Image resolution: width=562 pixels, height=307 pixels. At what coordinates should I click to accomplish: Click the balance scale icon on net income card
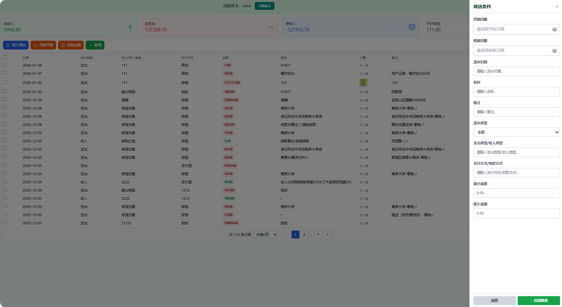pos(412,27)
